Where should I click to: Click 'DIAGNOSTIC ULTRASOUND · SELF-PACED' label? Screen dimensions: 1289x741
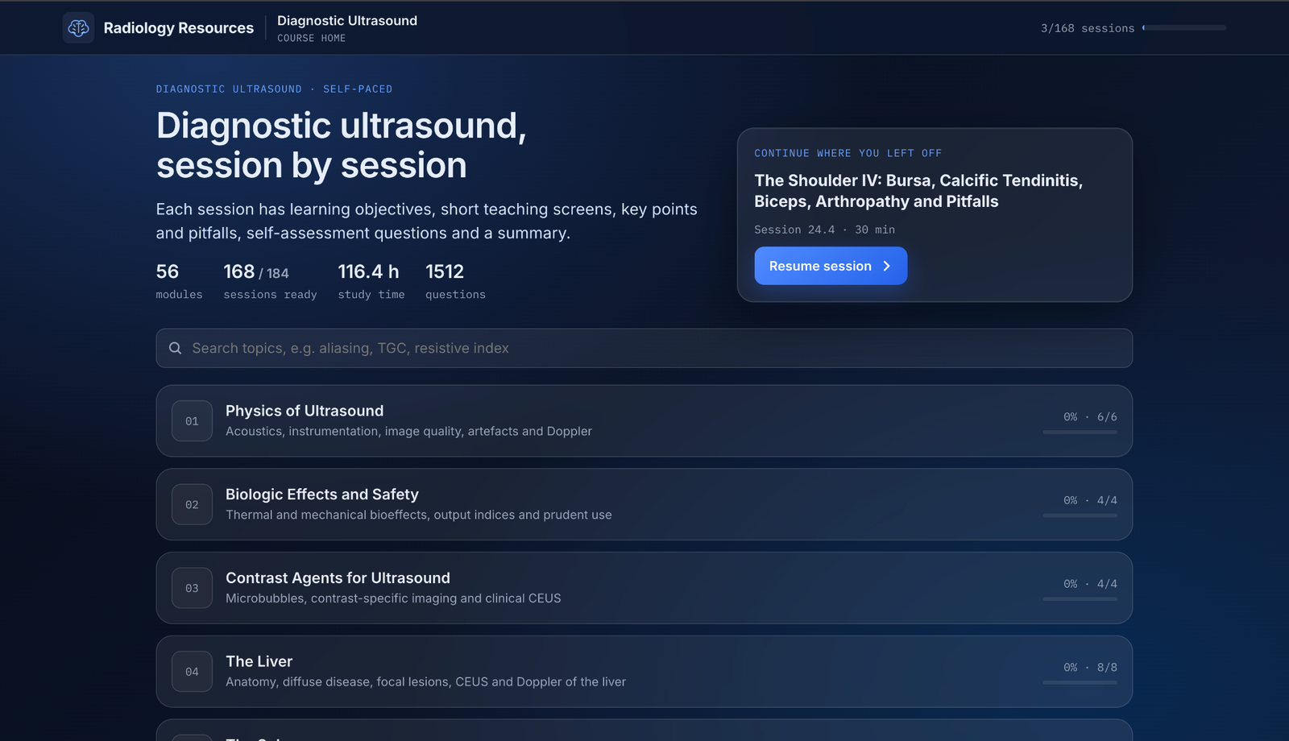274,89
